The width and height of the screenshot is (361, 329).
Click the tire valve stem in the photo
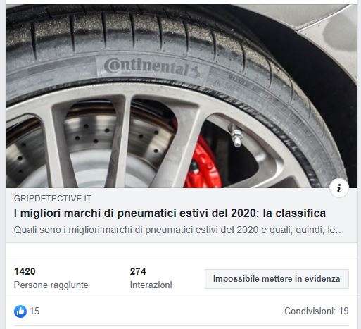click(x=235, y=135)
